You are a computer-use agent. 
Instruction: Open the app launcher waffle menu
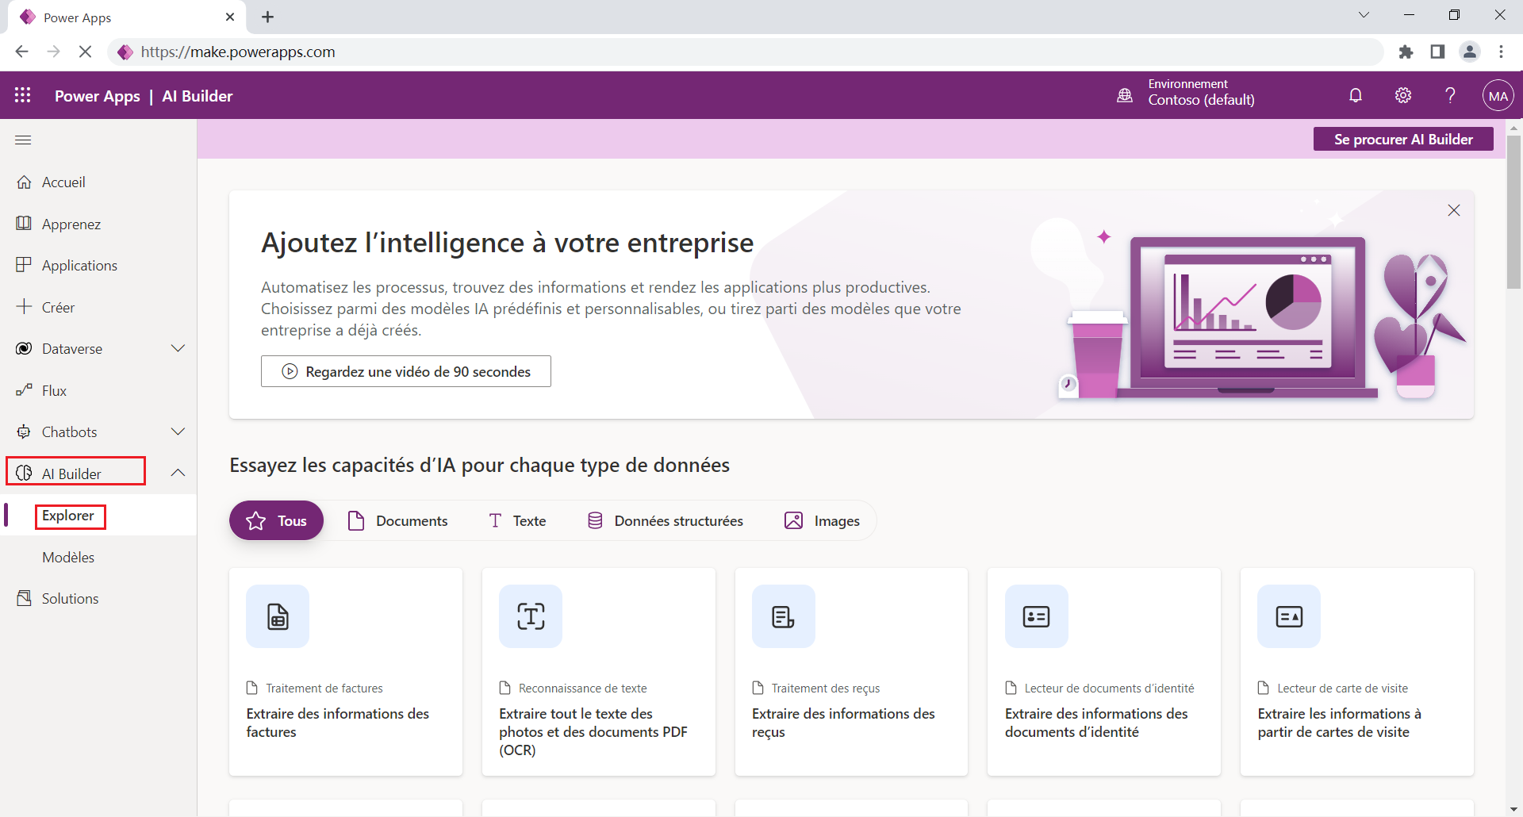23,95
